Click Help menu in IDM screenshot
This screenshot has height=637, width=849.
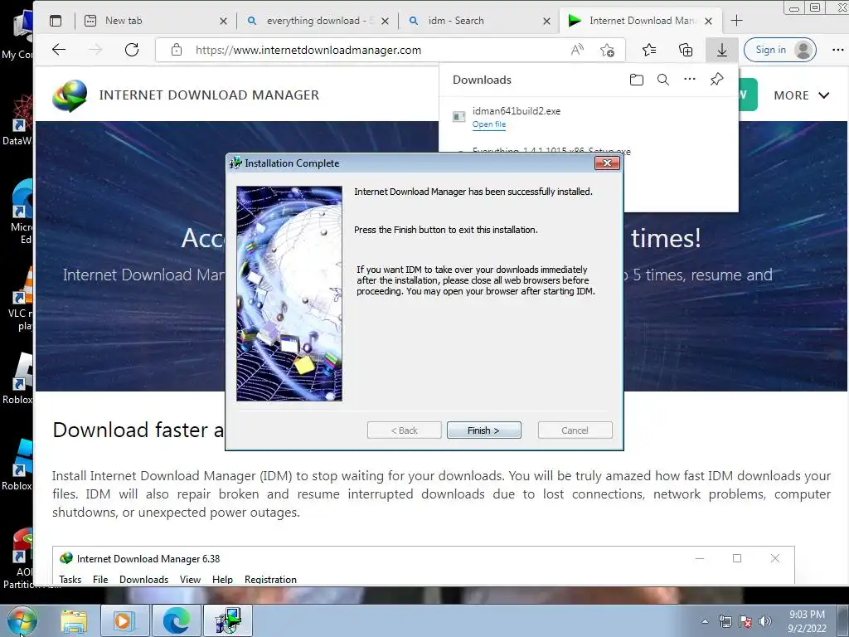click(222, 579)
